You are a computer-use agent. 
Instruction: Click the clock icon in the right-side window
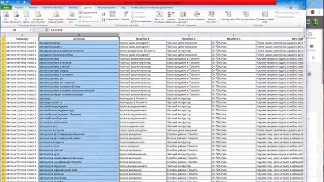coord(310,34)
